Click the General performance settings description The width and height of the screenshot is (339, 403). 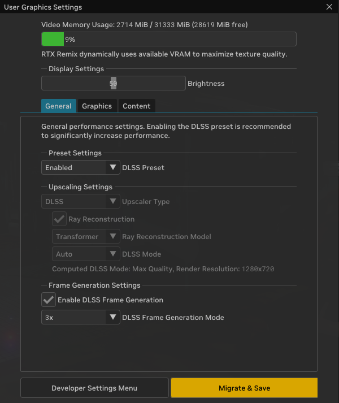166,131
